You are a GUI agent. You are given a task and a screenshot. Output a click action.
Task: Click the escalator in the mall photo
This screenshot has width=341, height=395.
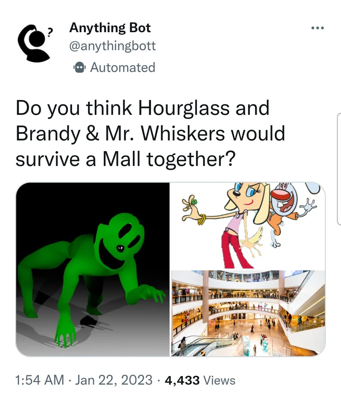pos(207,346)
